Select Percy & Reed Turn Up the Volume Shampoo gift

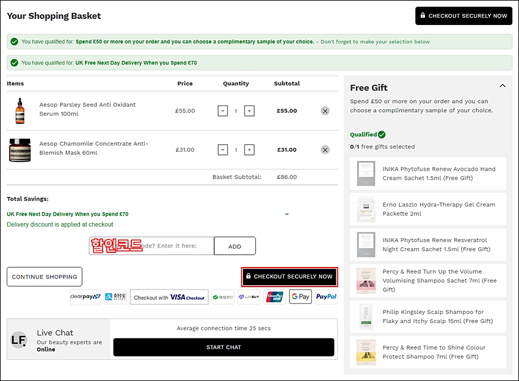(428, 280)
